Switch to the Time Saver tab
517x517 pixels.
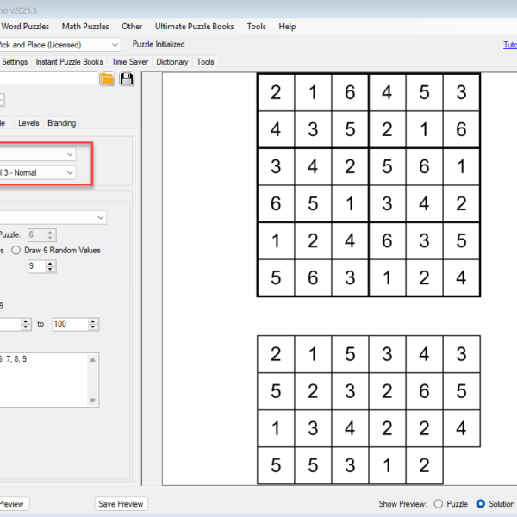(x=130, y=62)
